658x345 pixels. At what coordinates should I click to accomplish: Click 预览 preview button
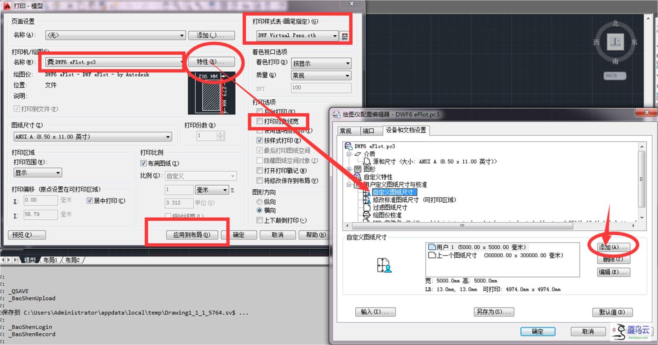27,235
